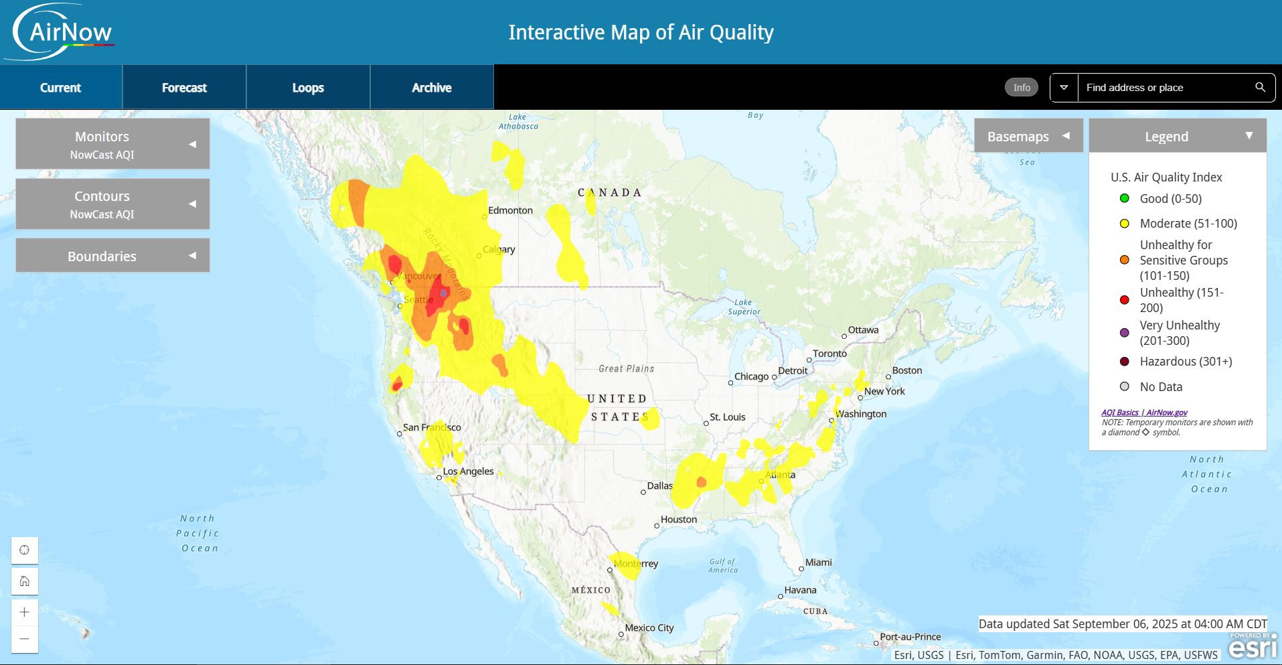Open the AQI Basics AirNow.gov link

(1144, 413)
